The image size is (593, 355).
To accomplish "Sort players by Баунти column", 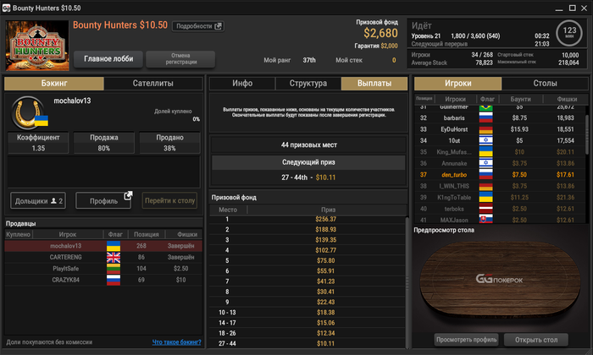I will (520, 99).
